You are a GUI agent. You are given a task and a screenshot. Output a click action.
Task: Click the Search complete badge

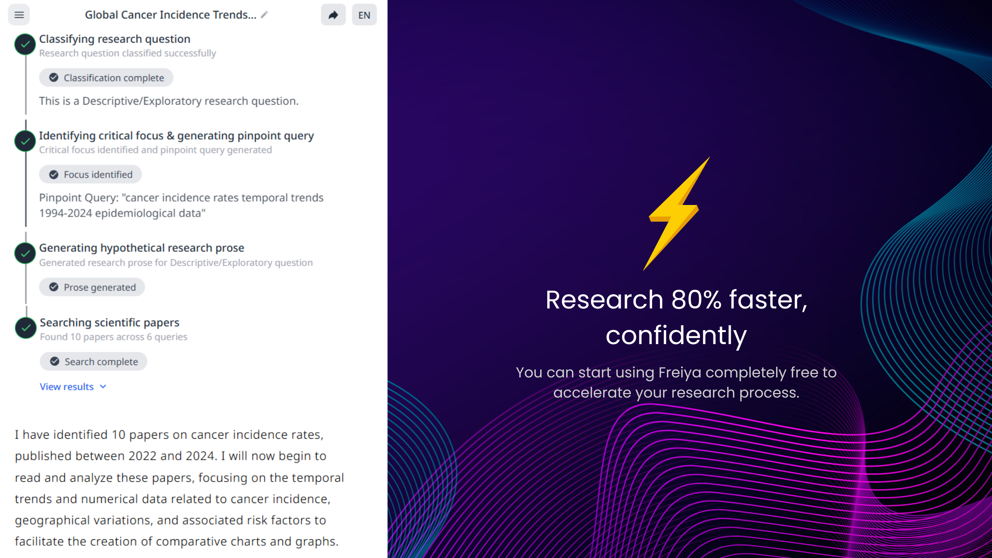click(94, 362)
